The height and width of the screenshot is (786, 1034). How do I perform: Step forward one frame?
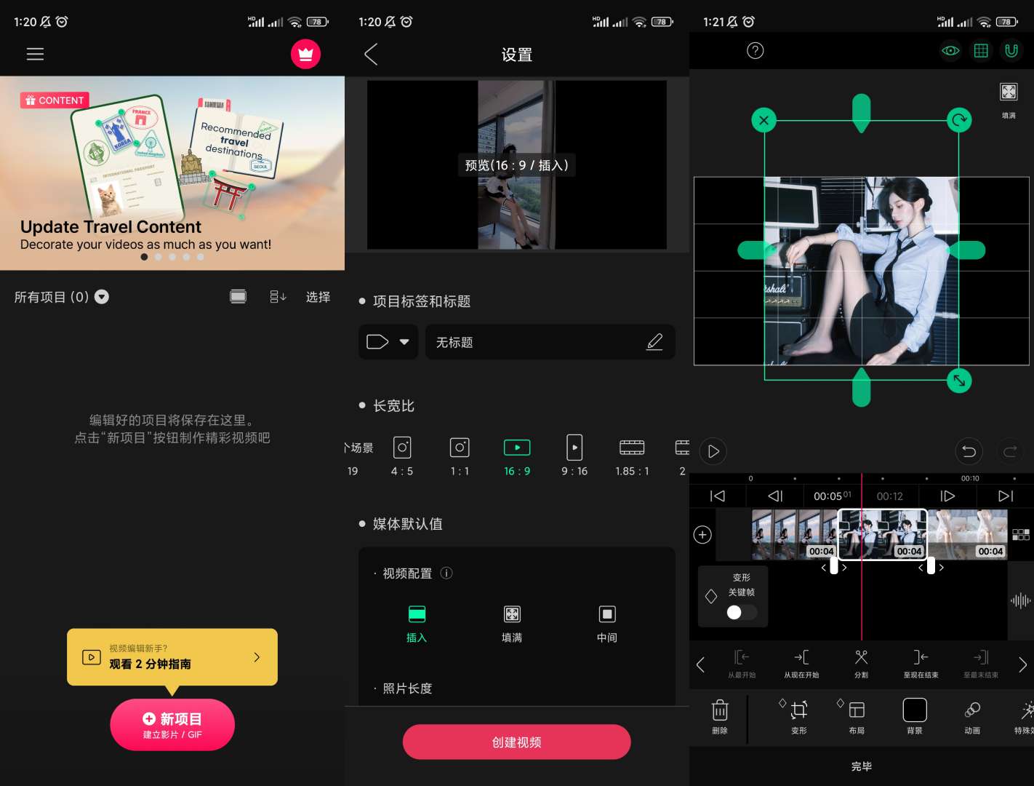pyautogui.click(x=947, y=496)
